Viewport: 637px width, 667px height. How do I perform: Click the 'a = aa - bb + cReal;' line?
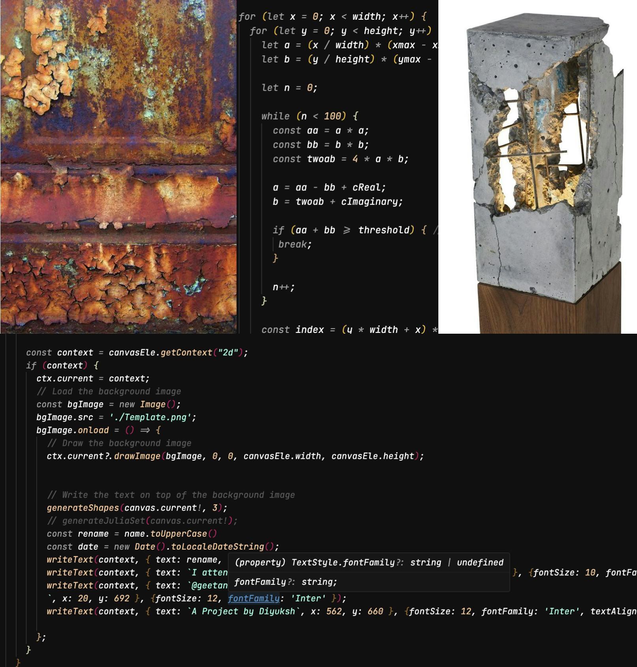coord(329,188)
